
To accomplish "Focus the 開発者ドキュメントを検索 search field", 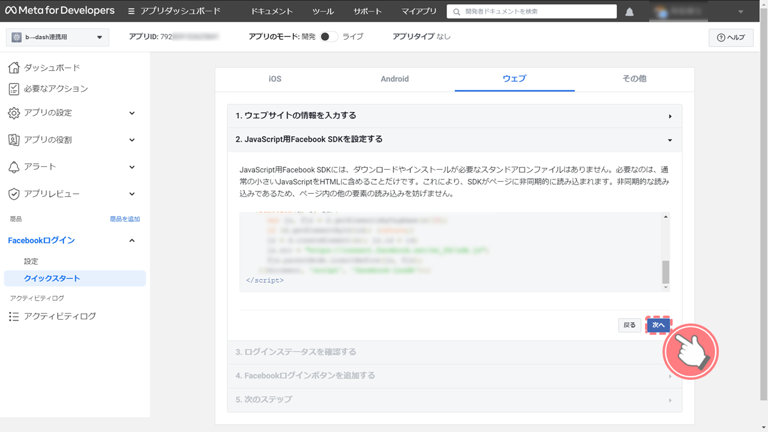I will [532, 11].
